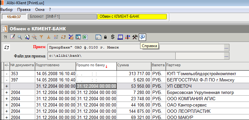This screenshot has width=249, height=120.
Task: Click the amount 44 106.00
Action: 141,105
